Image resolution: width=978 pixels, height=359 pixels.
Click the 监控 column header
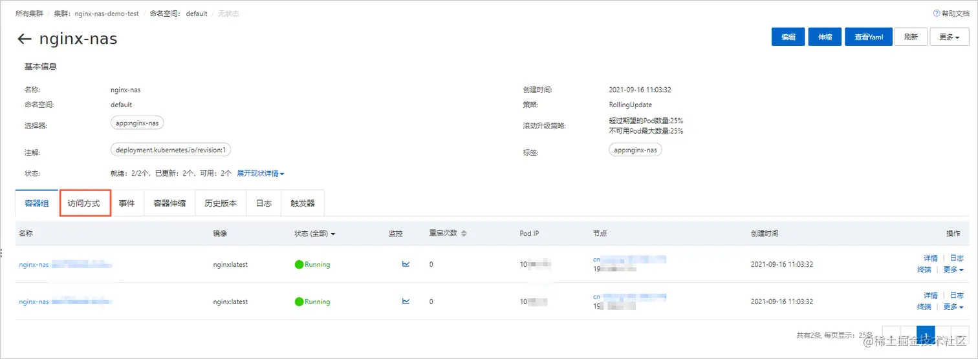396,233
